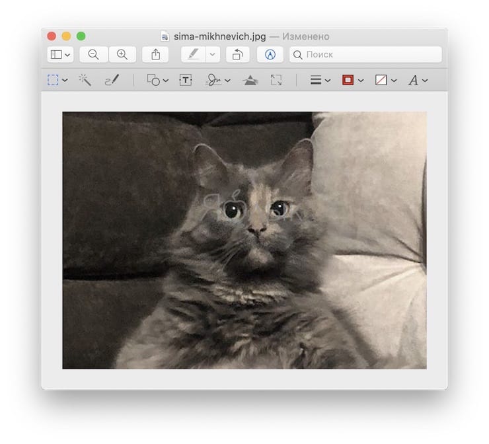Close the Preview window
The width and height of the screenshot is (489, 444).
point(52,36)
